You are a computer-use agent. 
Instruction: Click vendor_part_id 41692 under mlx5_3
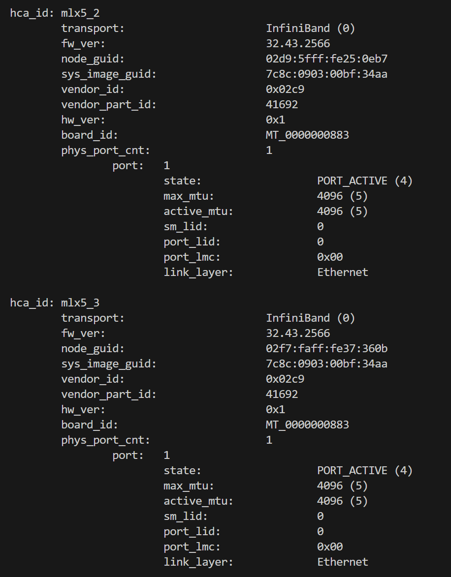pos(282,394)
